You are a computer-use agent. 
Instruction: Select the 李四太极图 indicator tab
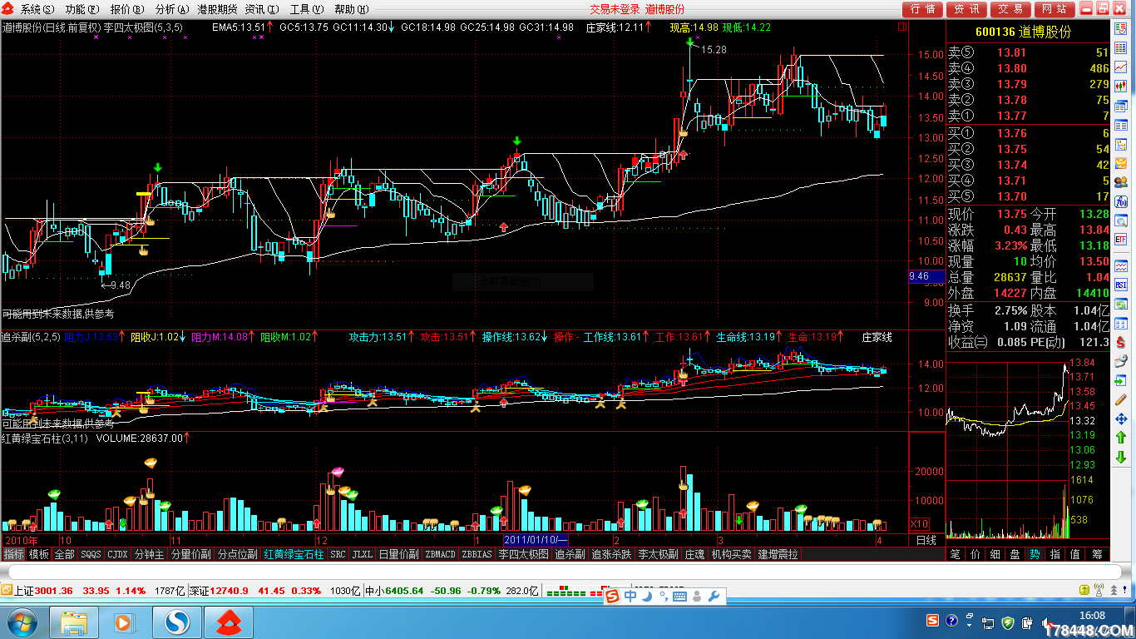[523, 554]
